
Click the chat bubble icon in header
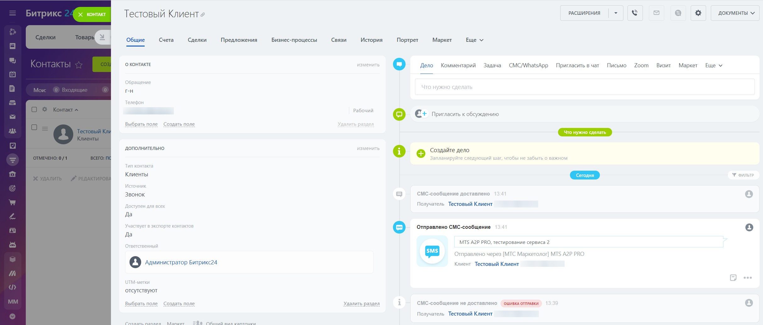click(678, 13)
